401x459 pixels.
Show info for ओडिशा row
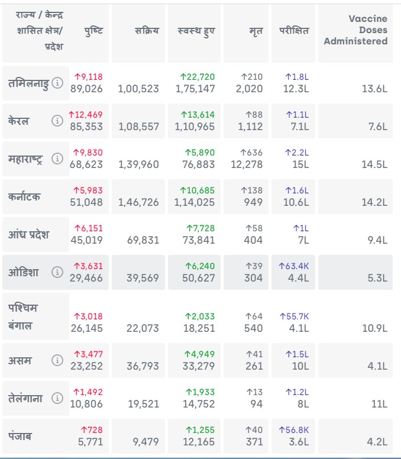(x=57, y=272)
